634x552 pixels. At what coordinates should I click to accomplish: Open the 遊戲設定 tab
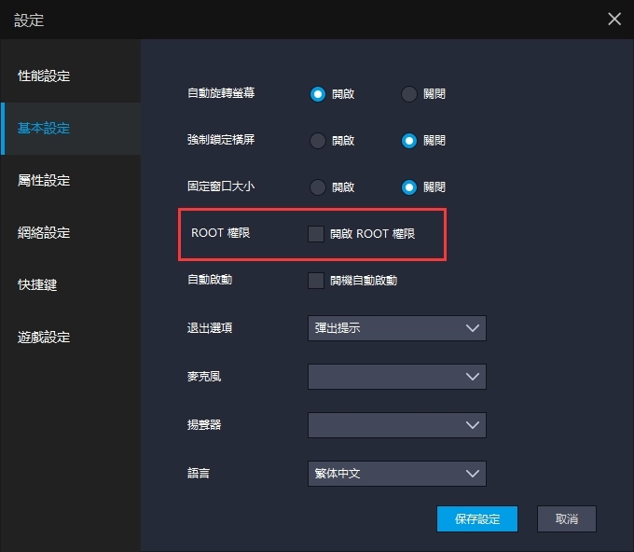coord(44,337)
